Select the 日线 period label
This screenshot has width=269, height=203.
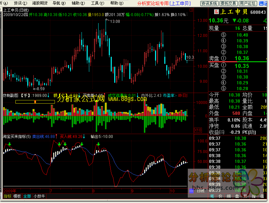[201, 191]
